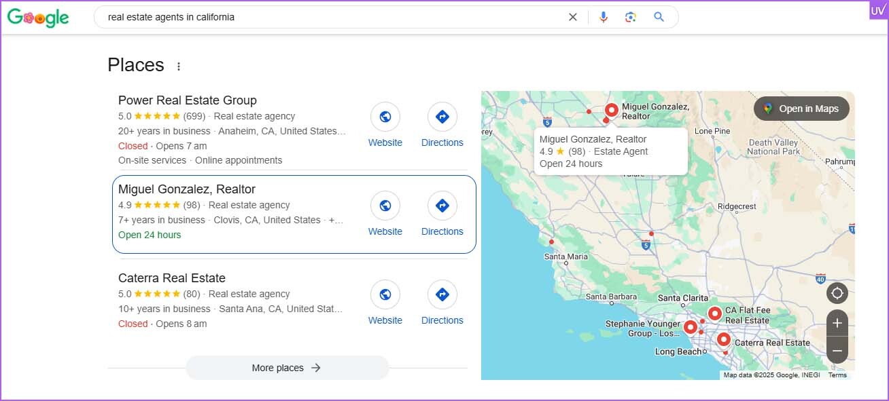This screenshot has height=401, width=889.
Task: Click 'Santa Maria' label on the map
Action: tap(566, 256)
